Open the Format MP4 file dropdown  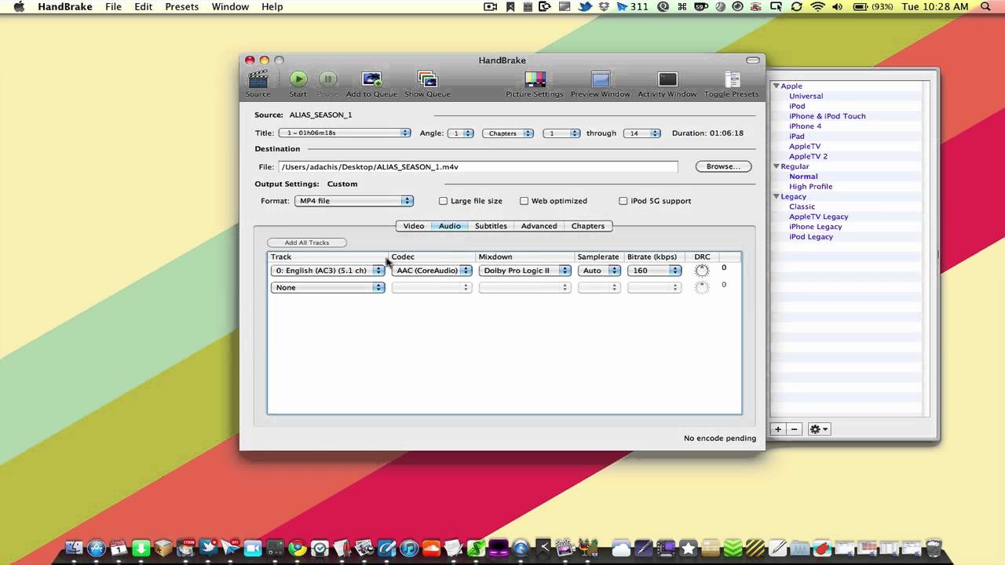(x=353, y=201)
